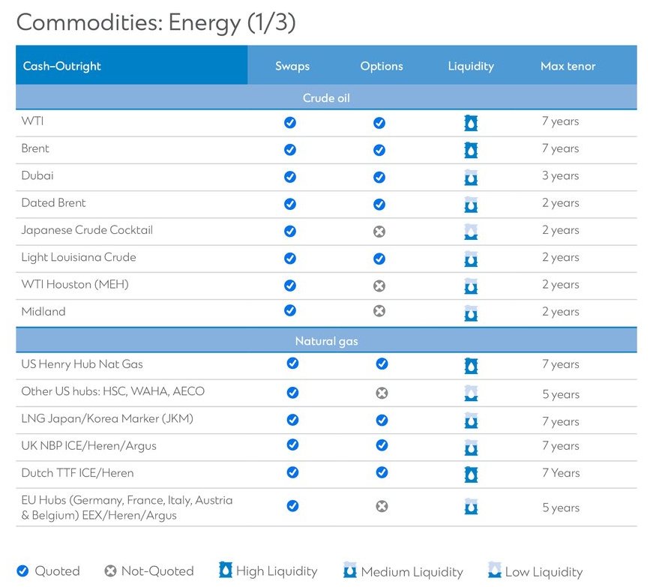
Task: Click the Light Louisiana Crude row label
Action: [x=79, y=257]
